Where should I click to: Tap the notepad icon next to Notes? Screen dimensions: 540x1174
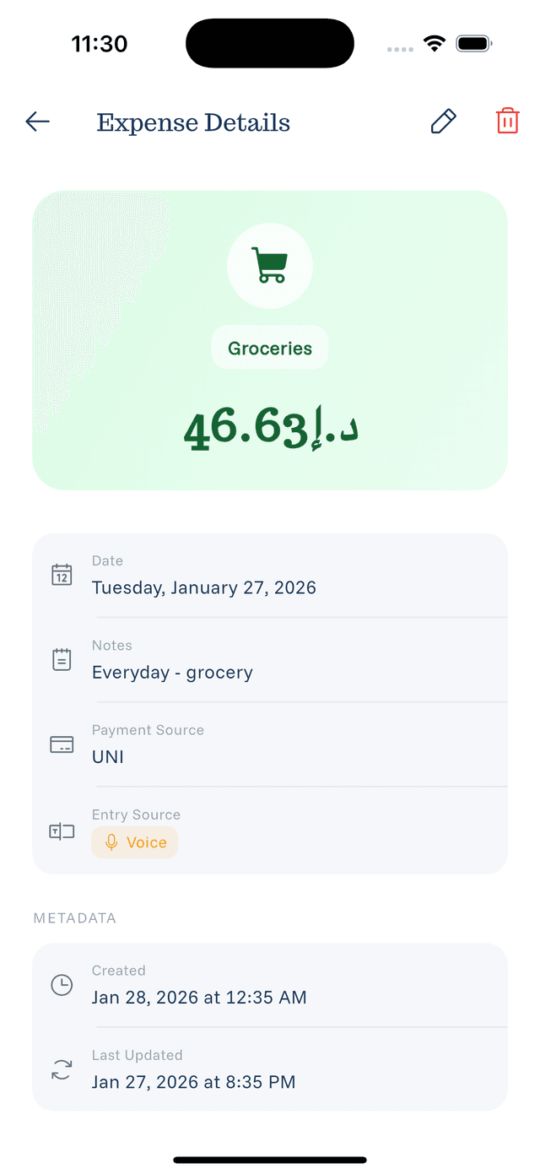pos(61,659)
